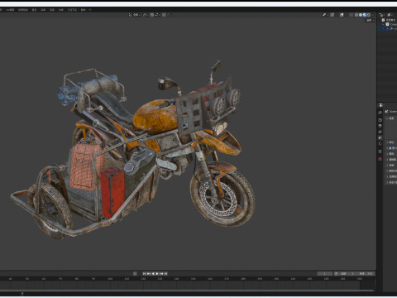Play the animation in reverse

click(x=153, y=274)
